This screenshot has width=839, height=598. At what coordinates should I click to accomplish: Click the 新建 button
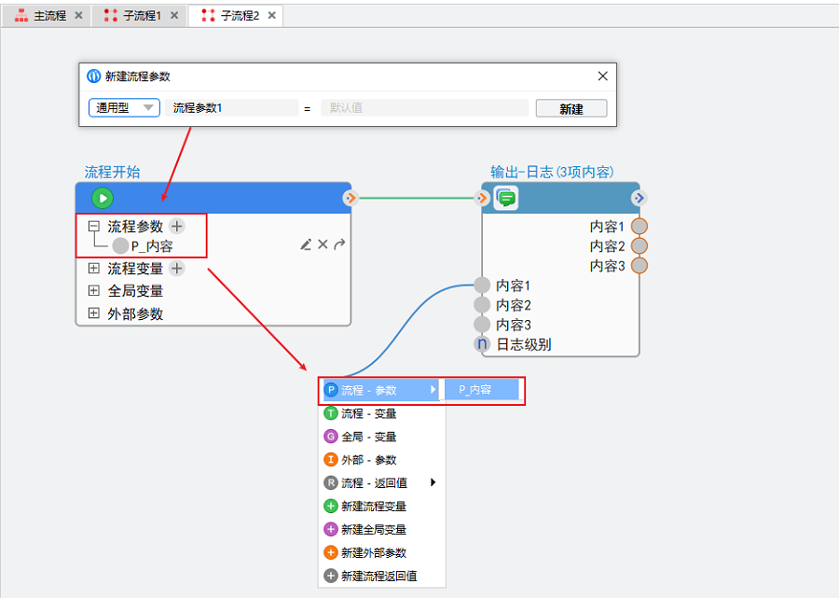[571, 108]
